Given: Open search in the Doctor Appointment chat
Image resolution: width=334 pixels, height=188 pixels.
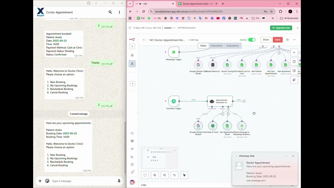Looking at the screenshot, I should click(110, 12).
